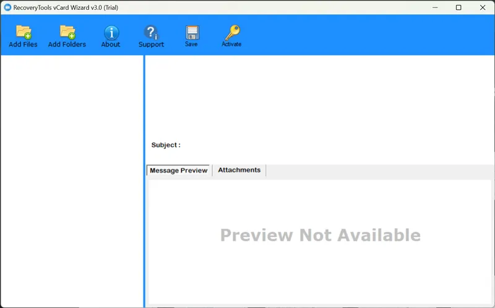Click the Save floppy disk icon
495x308 pixels.
[x=191, y=32]
